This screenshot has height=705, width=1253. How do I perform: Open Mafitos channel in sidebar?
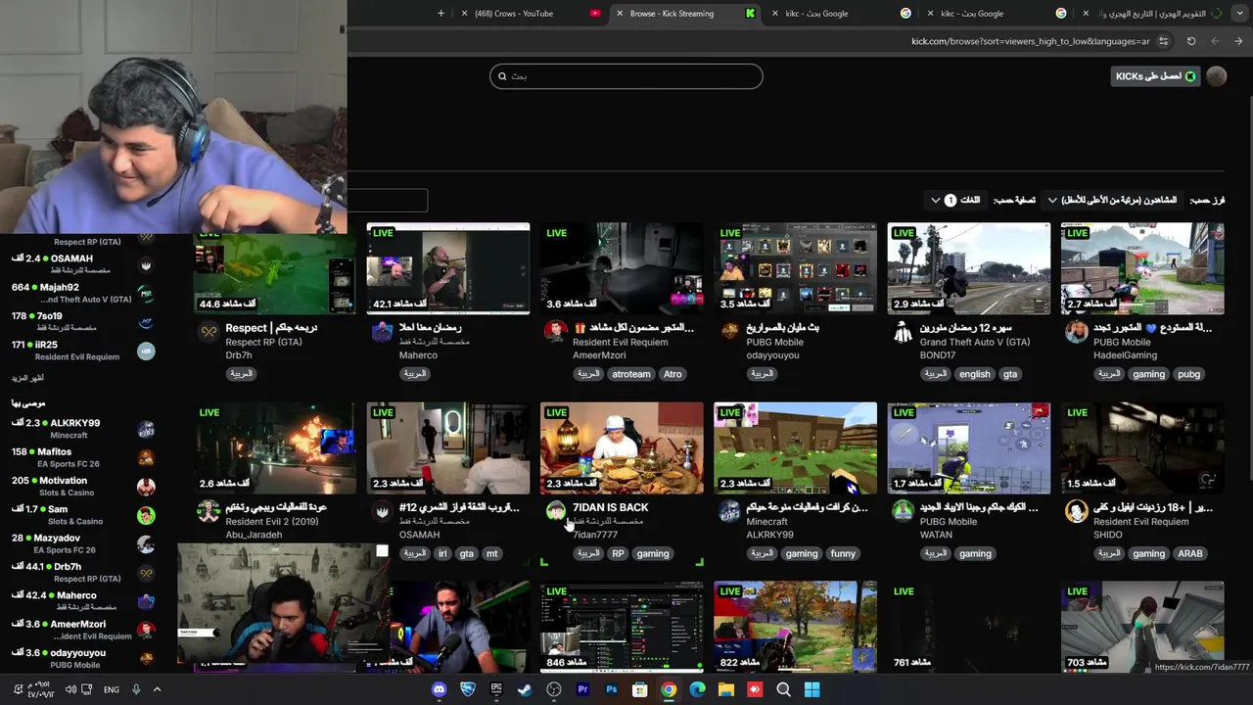click(x=82, y=457)
